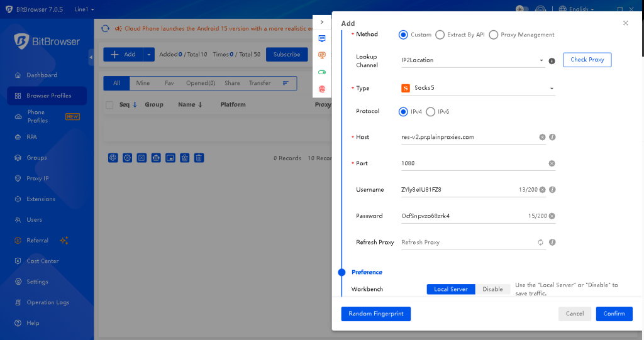This screenshot has height=340, width=644.
Task: Switch to the Transfer tab
Action: 260,83
